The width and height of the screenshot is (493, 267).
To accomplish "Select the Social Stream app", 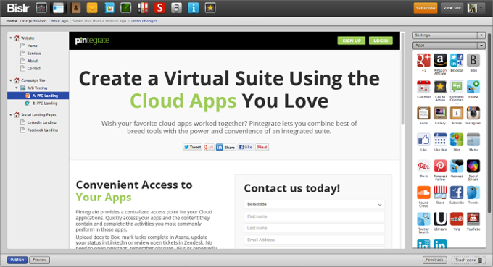I will tap(473, 166).
